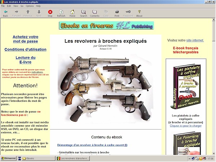Visit the 'site internet' link
216x162 pixels.
[195, 40]
